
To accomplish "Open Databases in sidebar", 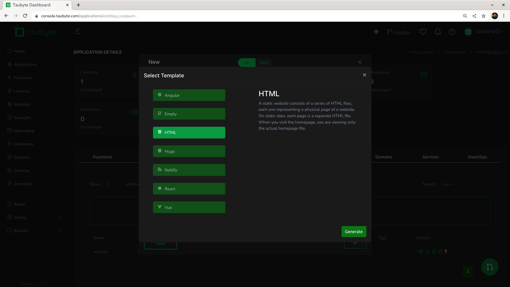I will click(20, 144).
